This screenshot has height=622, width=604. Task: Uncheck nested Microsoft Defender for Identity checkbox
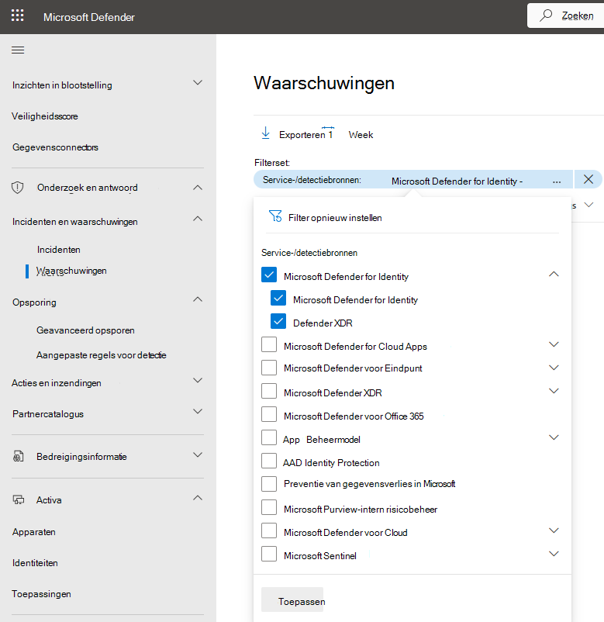[x=278, y=298]
